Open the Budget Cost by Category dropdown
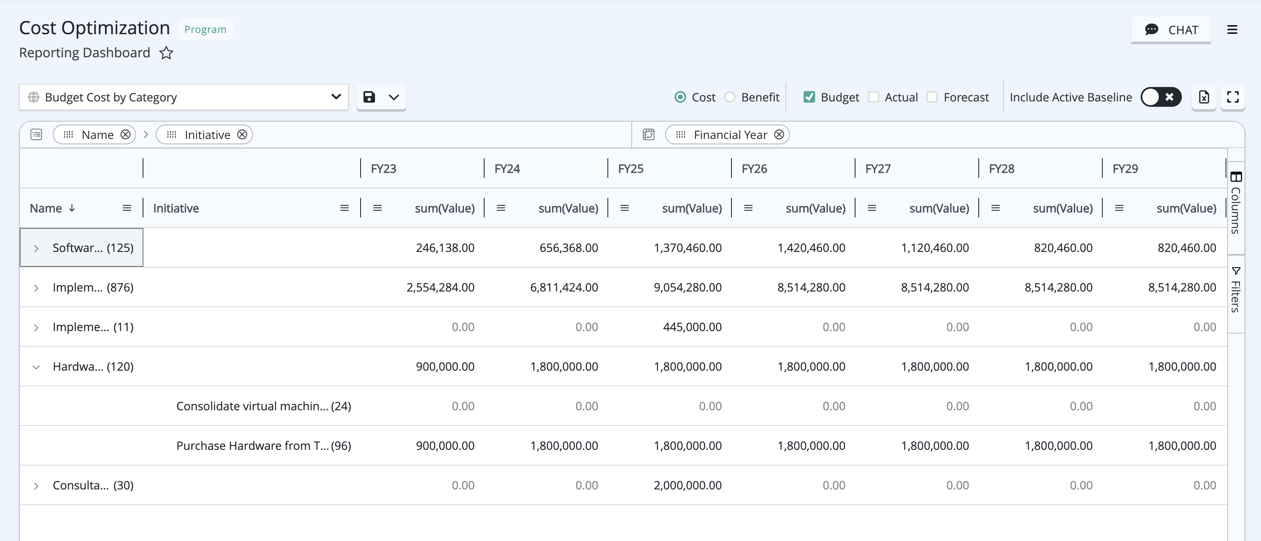1261x541 pixels. click(x=184, y=97)
